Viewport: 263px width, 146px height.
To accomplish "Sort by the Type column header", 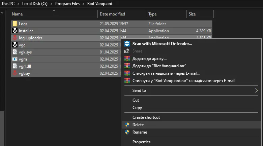I will [166, 14].
